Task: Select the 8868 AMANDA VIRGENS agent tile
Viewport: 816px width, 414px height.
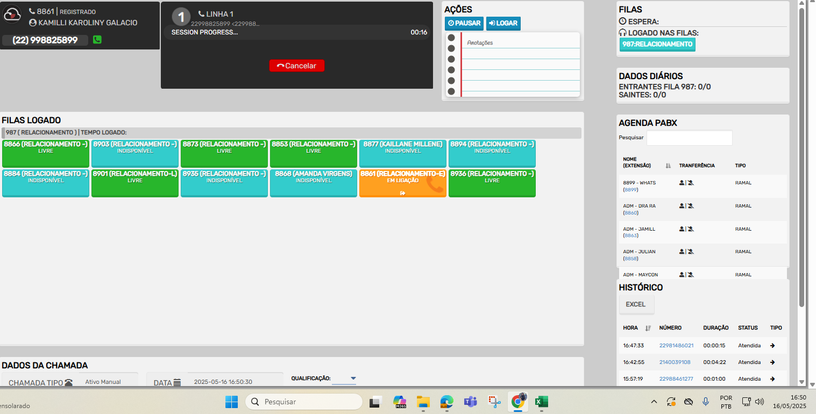Action: click(x=314, y=183)
